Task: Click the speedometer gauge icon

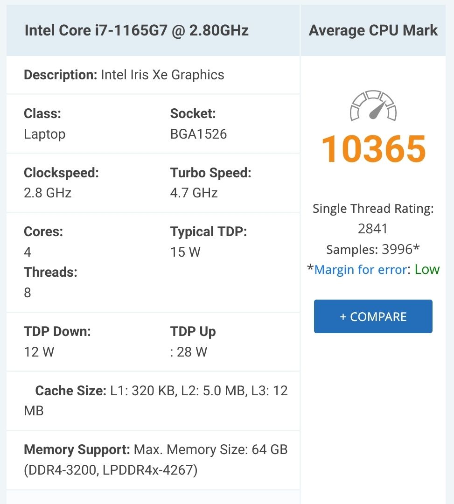Action: (x=373, y=106)
